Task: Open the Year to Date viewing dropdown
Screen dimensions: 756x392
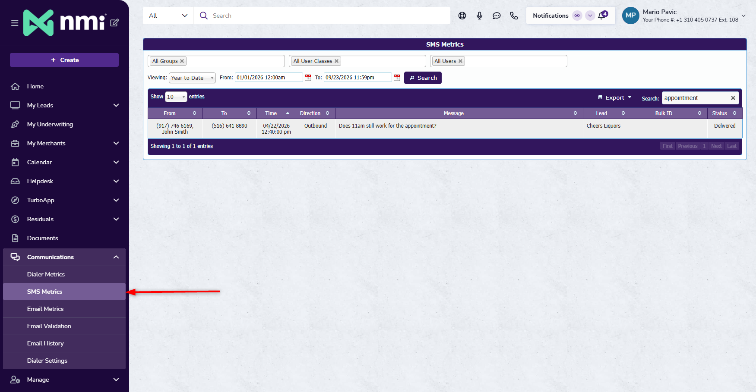Action: point(192,78)
